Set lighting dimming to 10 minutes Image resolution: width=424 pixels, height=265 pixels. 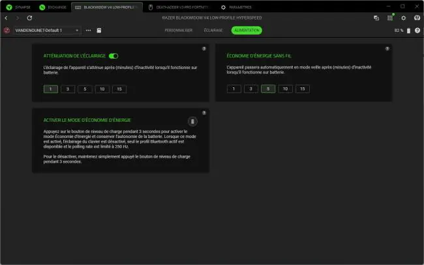pos(102,89)
